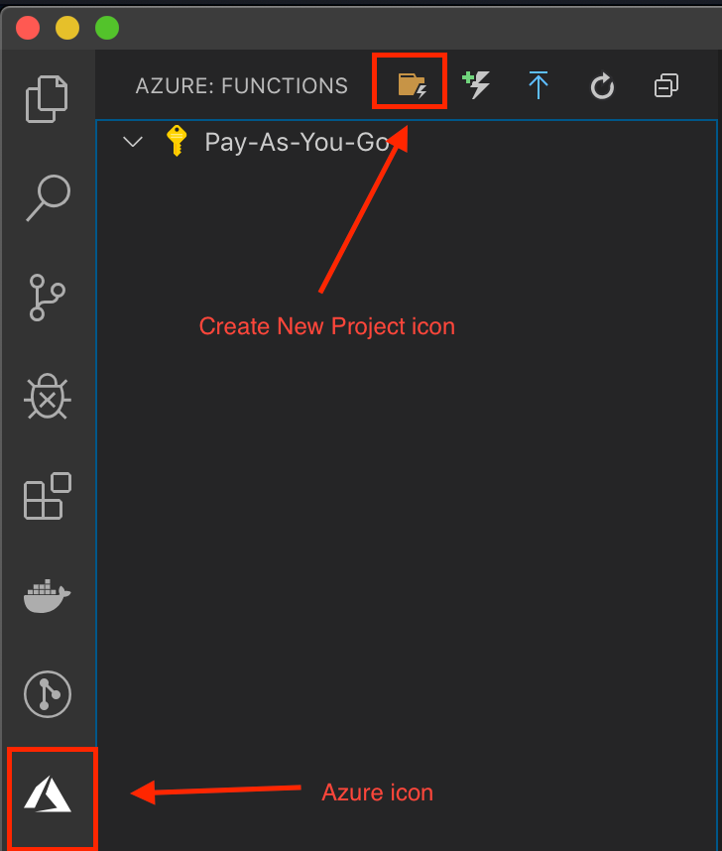Collapse the Pay-As-You-Go chevron
The height and width of the screenshot is (851, 722).
pyautogui.click(x=132, y=142)
